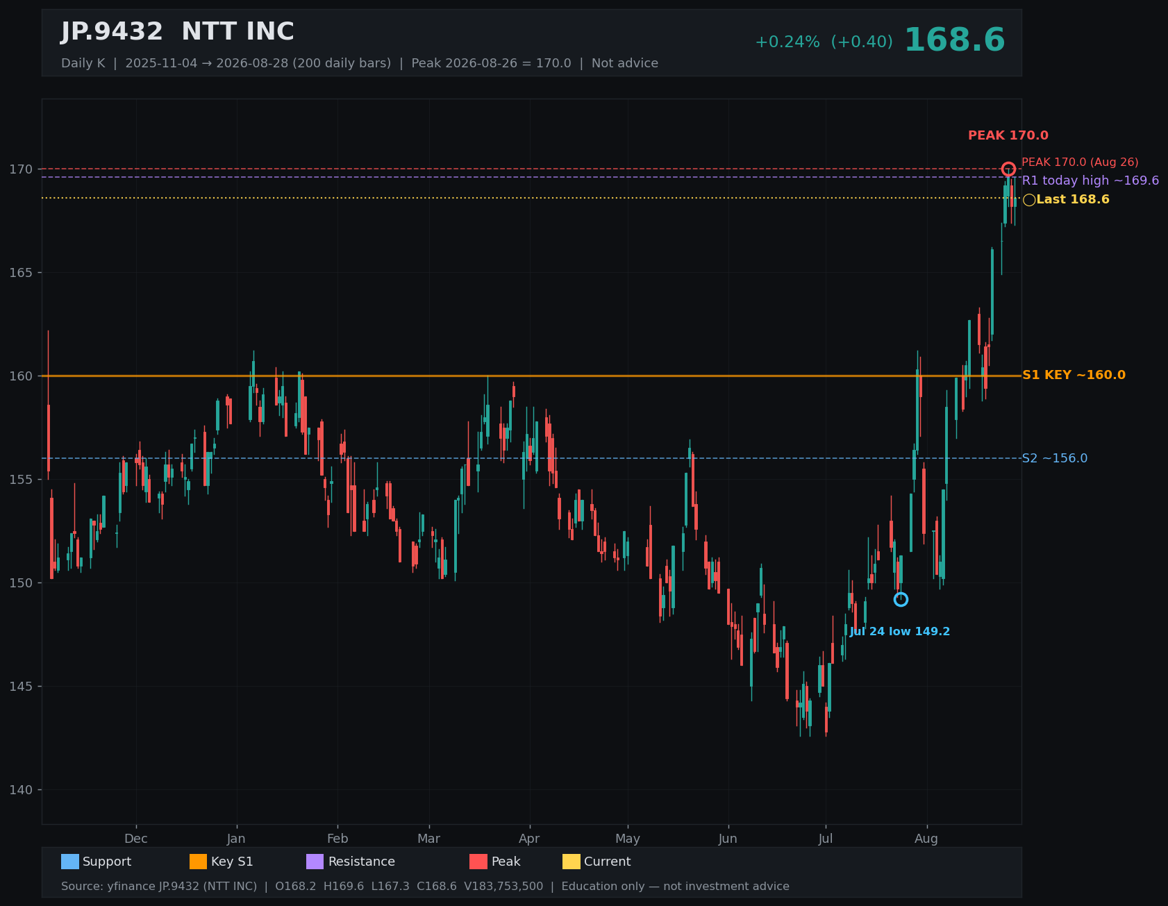Click the 'PEAK 170.0' bold annotation
This screenshot has width=1168, height=906.
[1008, 136]
